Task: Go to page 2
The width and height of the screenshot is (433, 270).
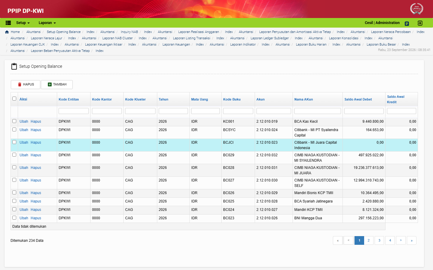Action: tap(368, 240)
